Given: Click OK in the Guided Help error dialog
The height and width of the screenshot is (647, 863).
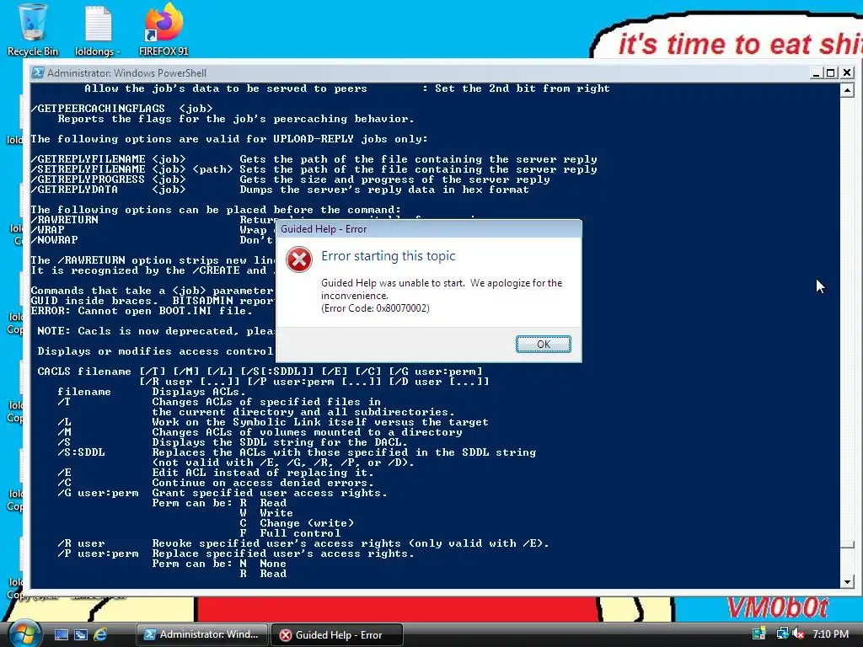Looking at the screenshot, I should (543, 344).
